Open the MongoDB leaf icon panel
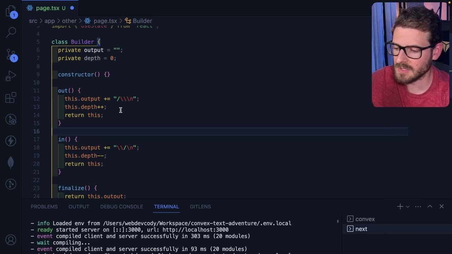The height and width of the screenshot is (254, 452). [x=11, y=162]
